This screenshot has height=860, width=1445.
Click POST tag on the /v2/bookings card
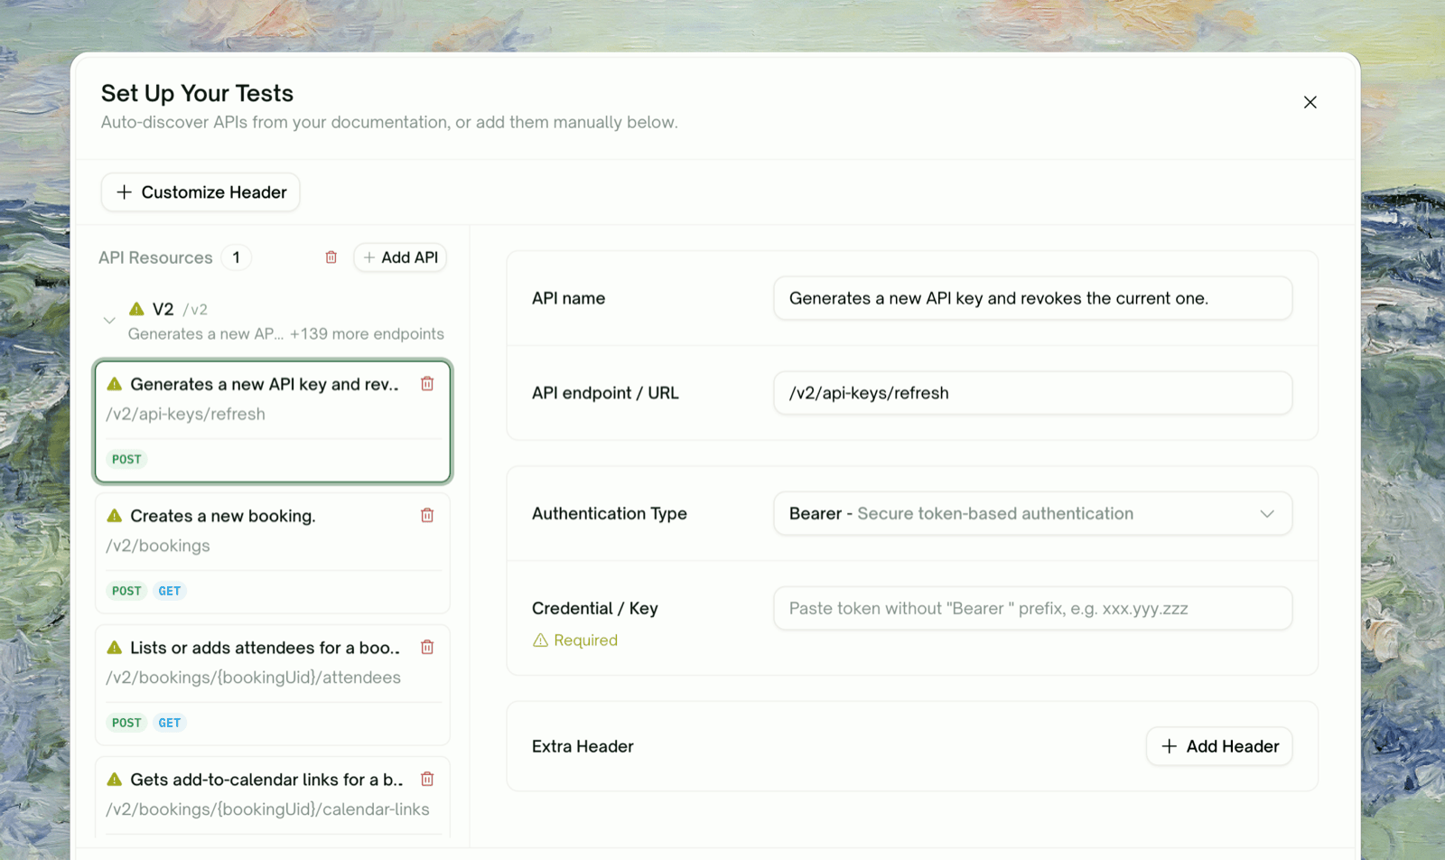point(126,591)
